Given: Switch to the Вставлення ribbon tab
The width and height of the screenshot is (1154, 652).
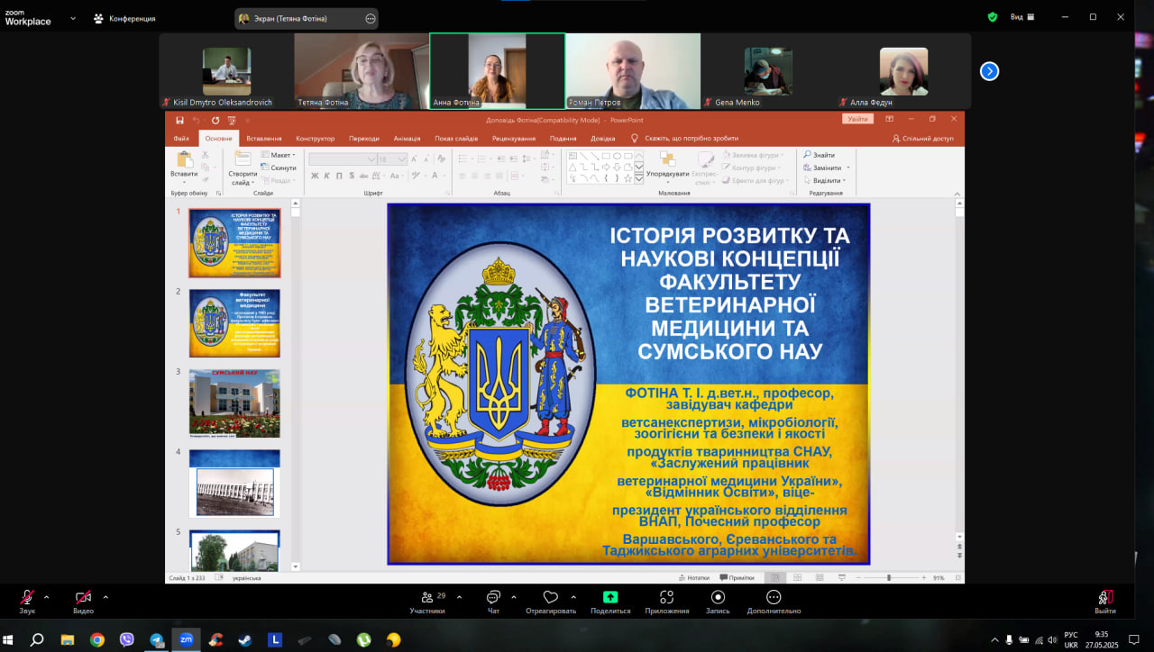Looking at the screenshot, I should tap(263, 139).
